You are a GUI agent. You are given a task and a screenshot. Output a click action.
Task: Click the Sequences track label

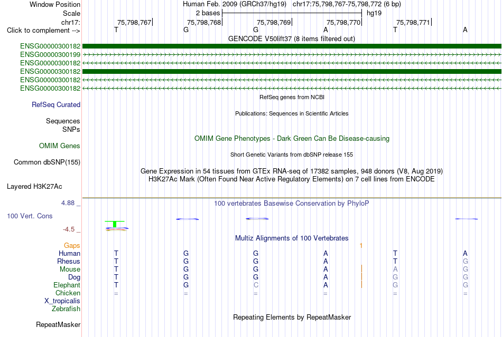(63, 121)
